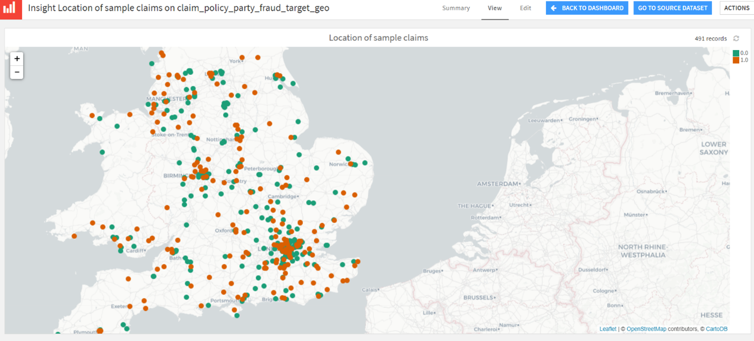Open the View tab
Viewport: 754px width, 341px height.
point(495,8)
